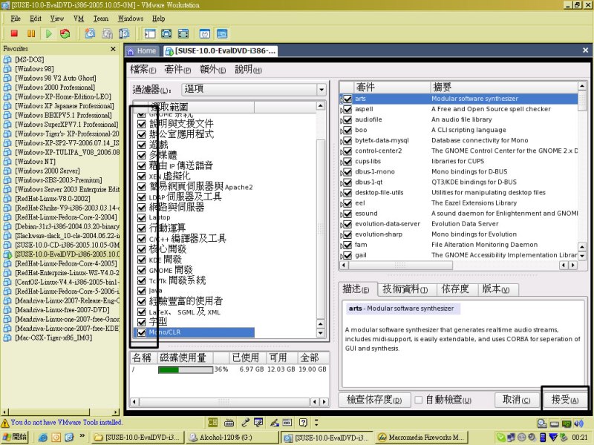Click the microphone icon in the language bar

tap(245, 422)
